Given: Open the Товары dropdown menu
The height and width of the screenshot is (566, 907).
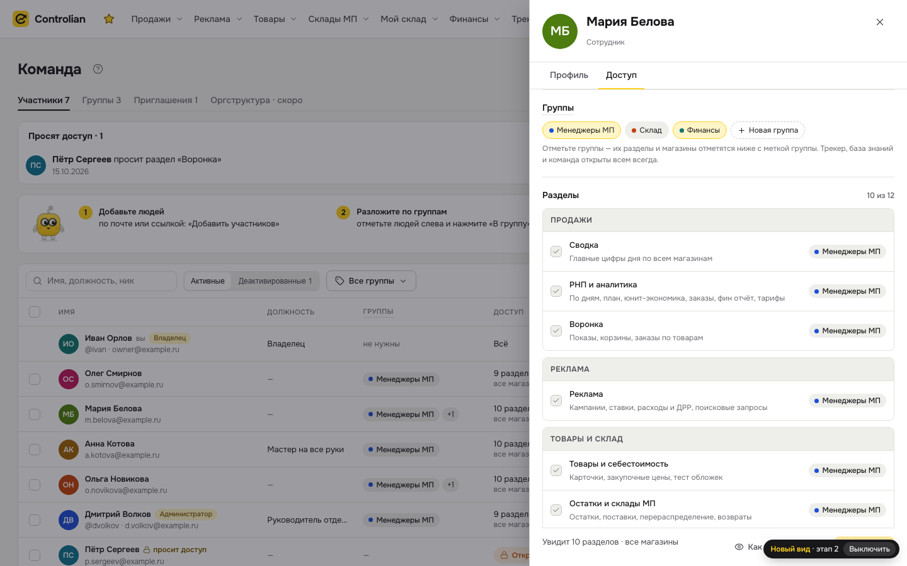Looking at the screenshot, I should [275, 19].
